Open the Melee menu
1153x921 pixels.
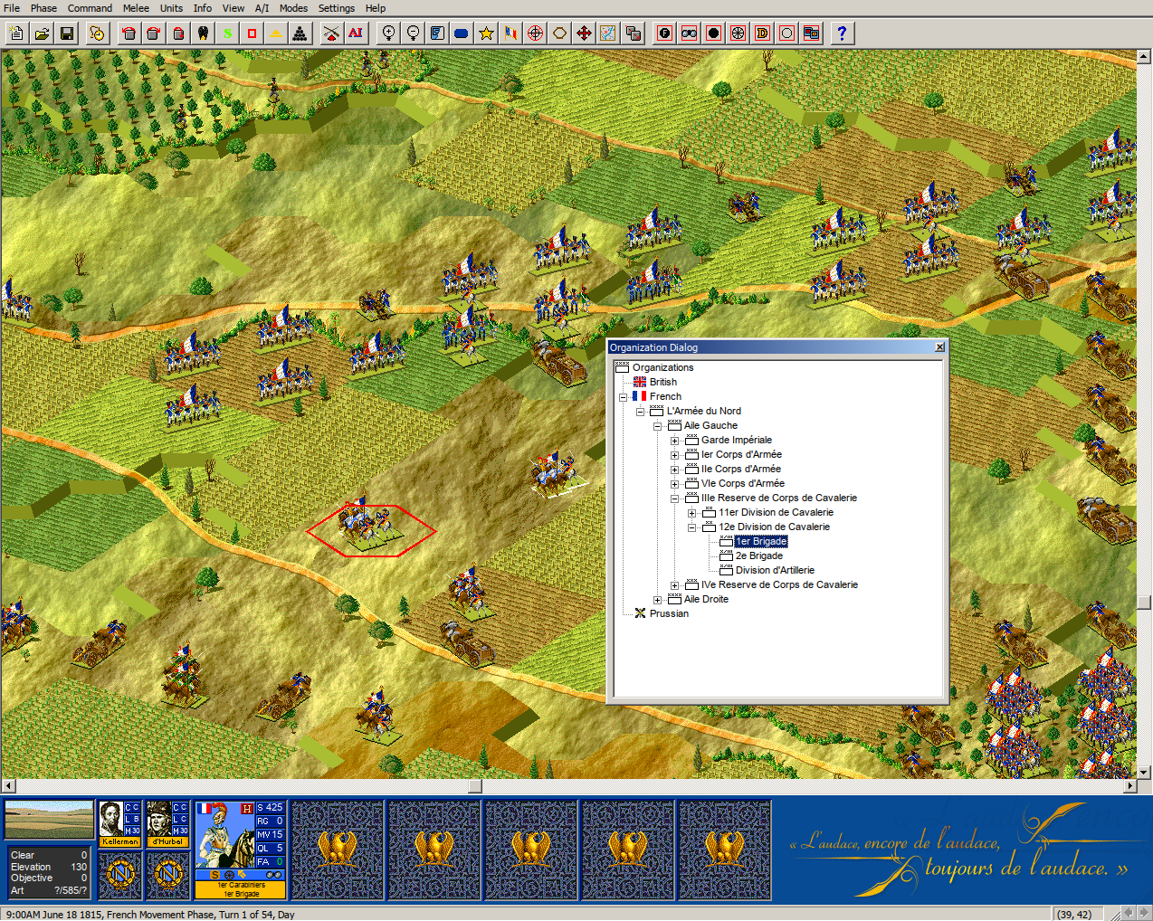coord(136,8)
